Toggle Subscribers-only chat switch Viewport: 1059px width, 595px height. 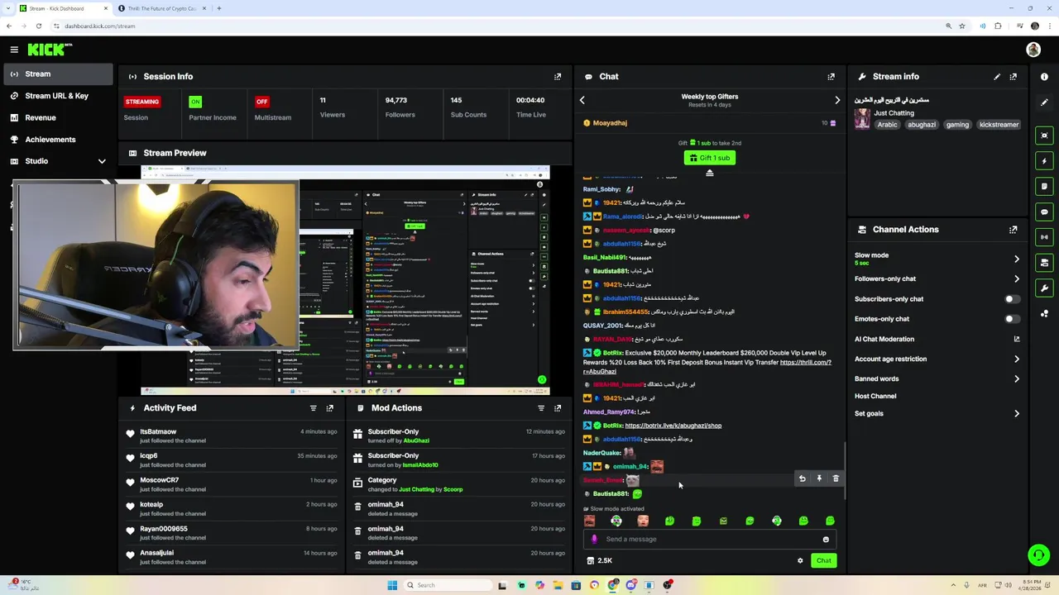[x=1011, y=299]
